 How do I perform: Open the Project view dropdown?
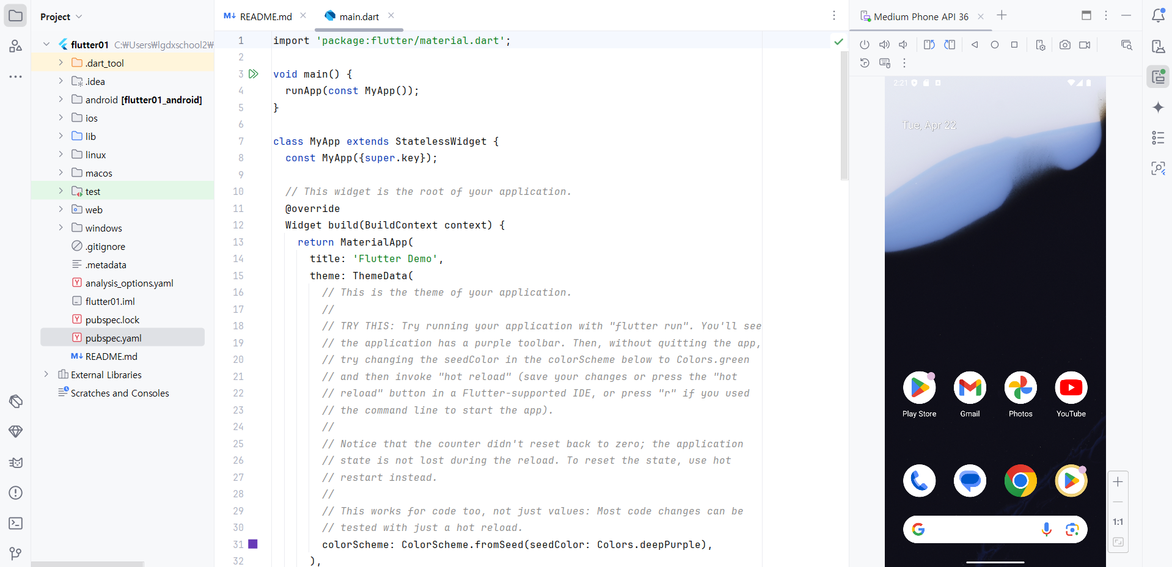point(61,16)
